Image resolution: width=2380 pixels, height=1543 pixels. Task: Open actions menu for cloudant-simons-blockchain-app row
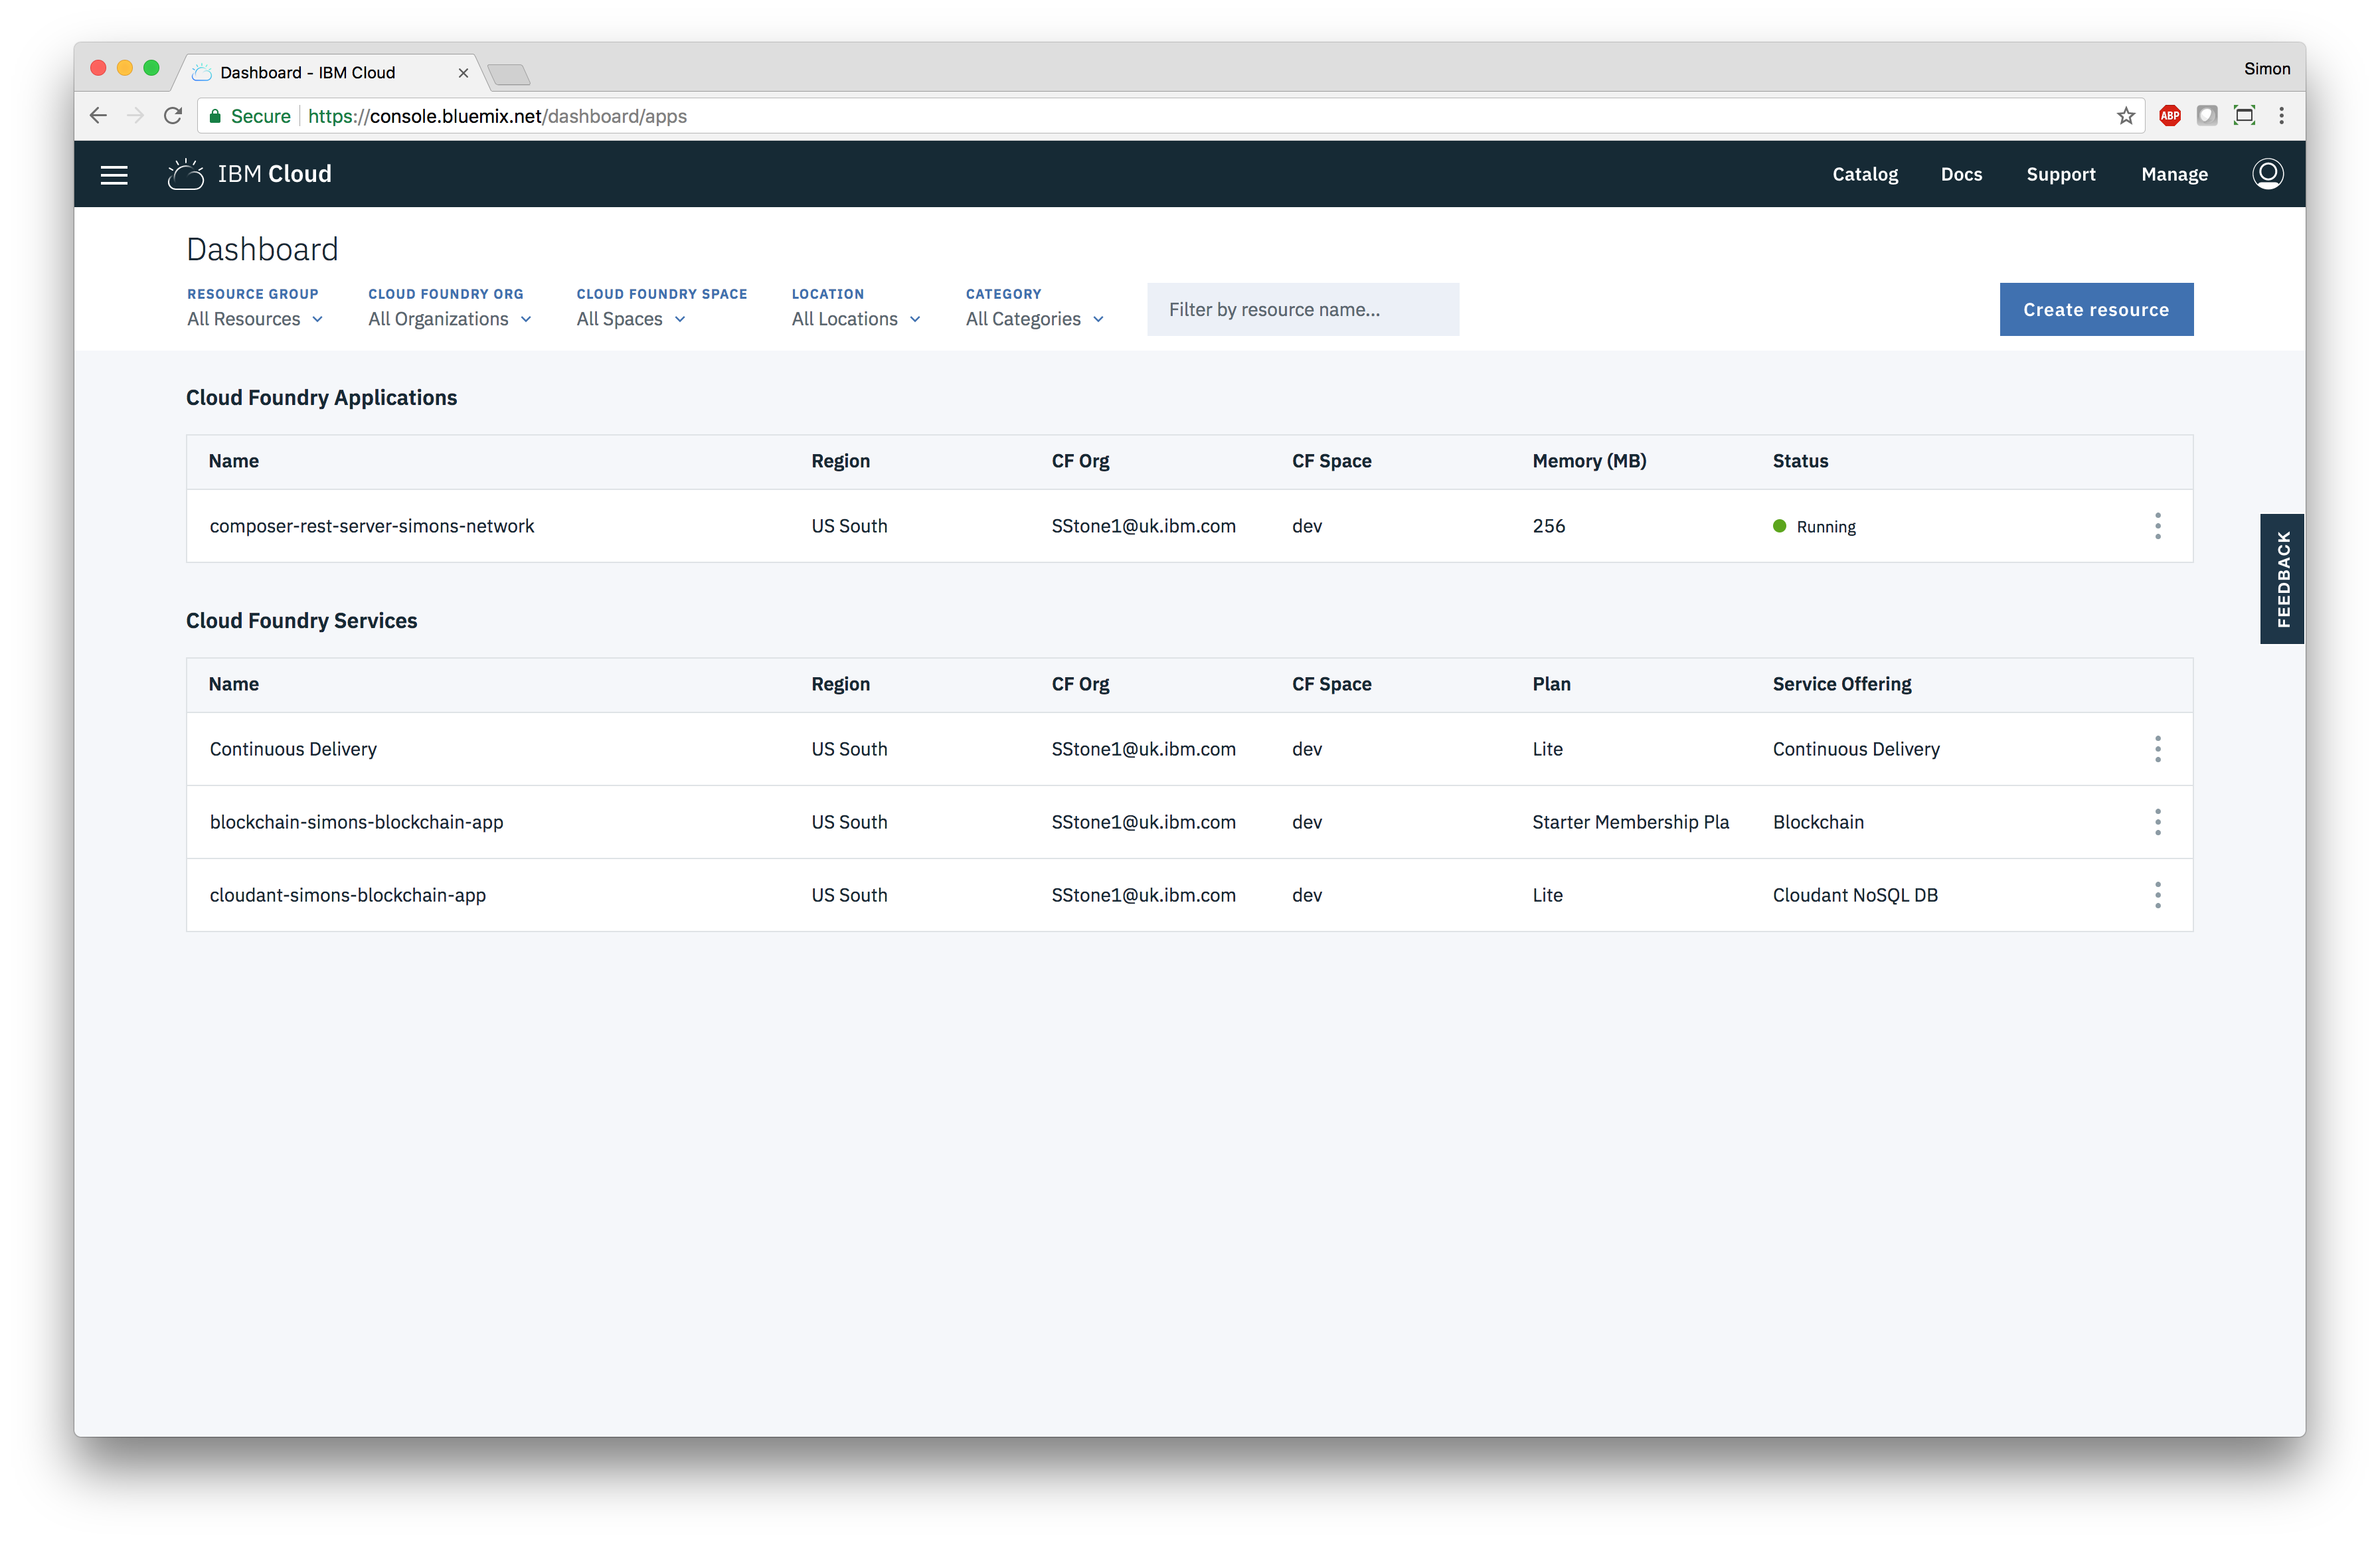[x=2157, y=895]
